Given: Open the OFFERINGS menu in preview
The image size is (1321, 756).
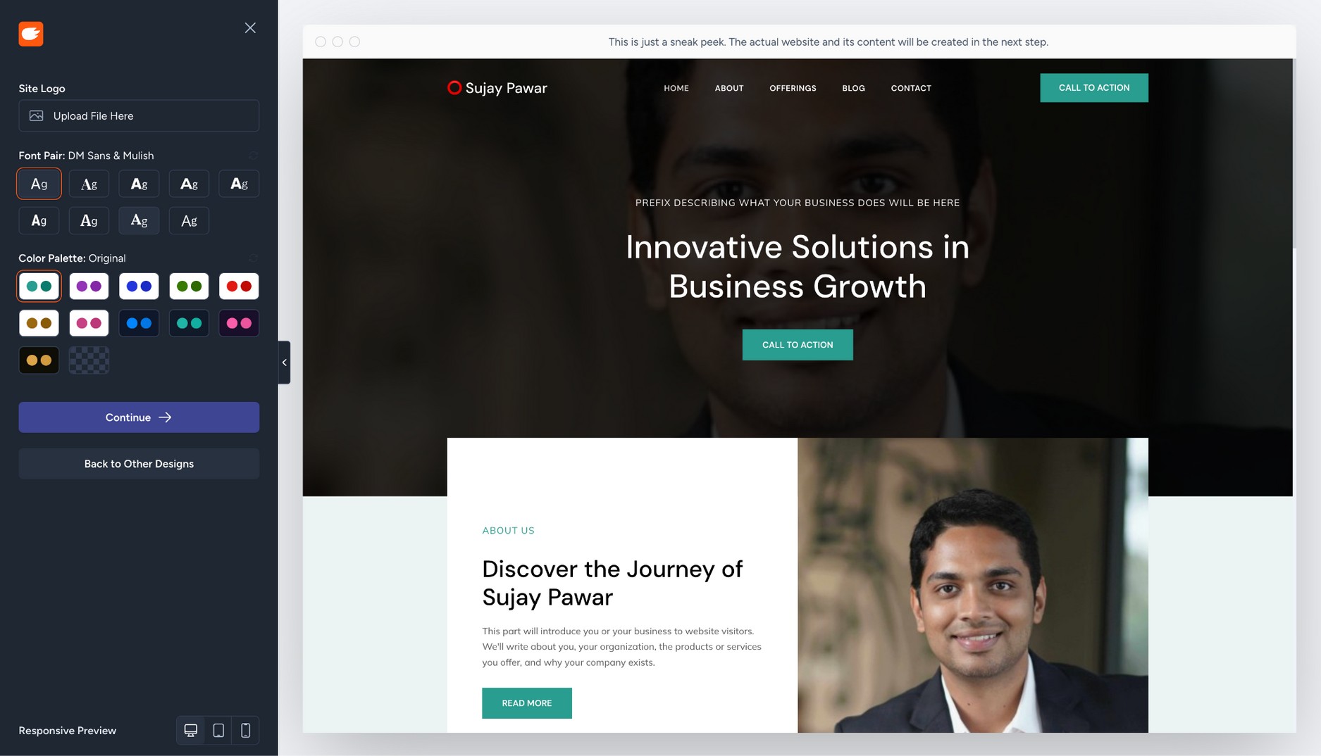Looking at the screenshot, I should (x=793, y=88).
